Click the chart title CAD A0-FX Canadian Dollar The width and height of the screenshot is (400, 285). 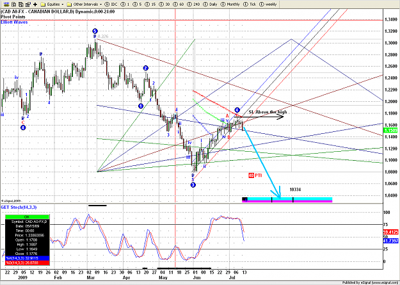(58, 12)
